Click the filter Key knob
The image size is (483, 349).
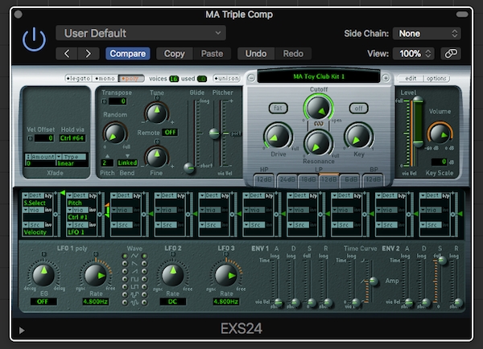pos(358,137)
